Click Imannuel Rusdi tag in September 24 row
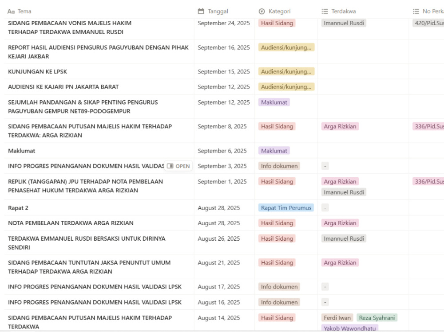The width and height of the screenshot is (444, 332). [344, 23]
